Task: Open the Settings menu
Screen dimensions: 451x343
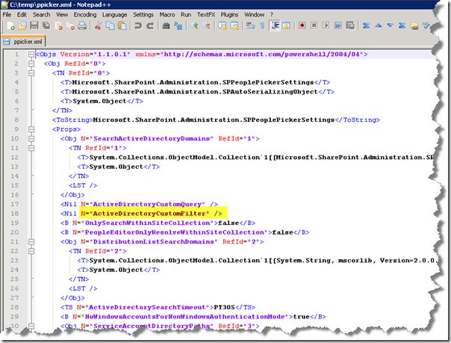Action: 143,15
